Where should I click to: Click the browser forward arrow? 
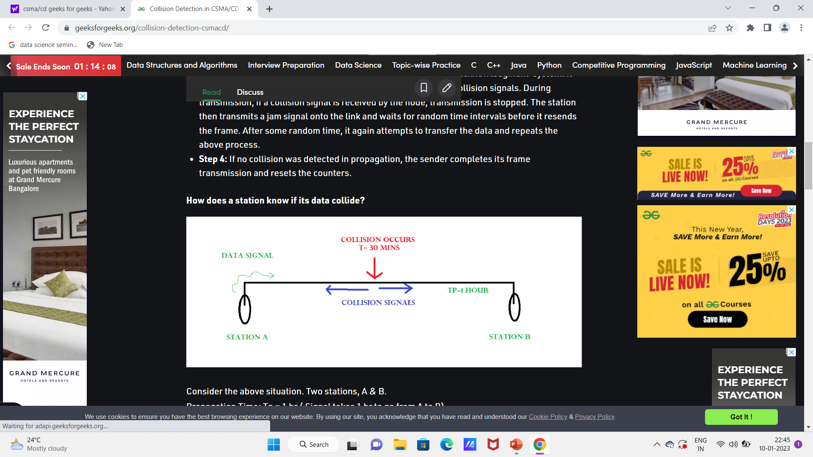click(28, 28)
